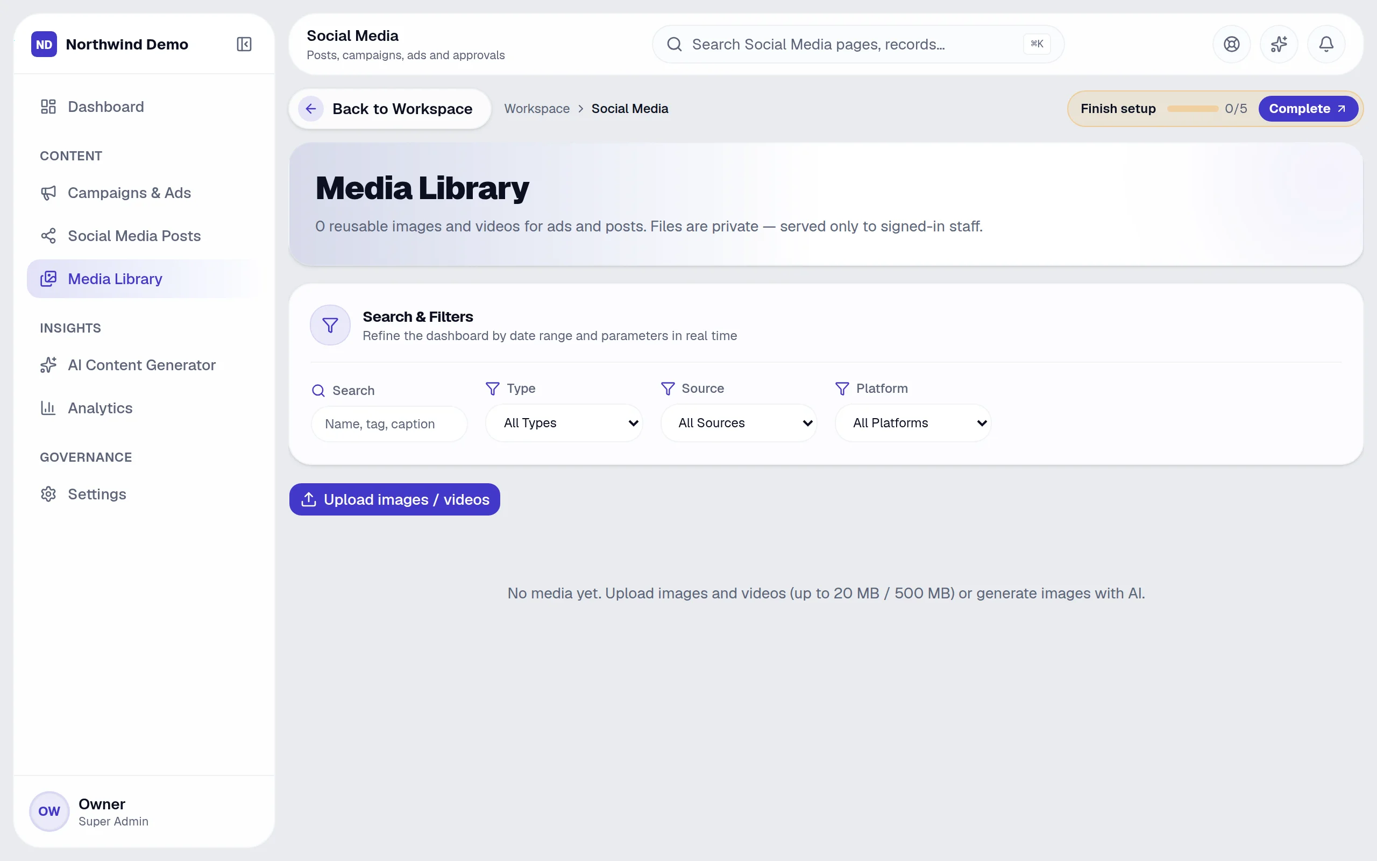1377x861 pixels.
Task: Click the Dashboard grid icon
Action: click(48, 107)
